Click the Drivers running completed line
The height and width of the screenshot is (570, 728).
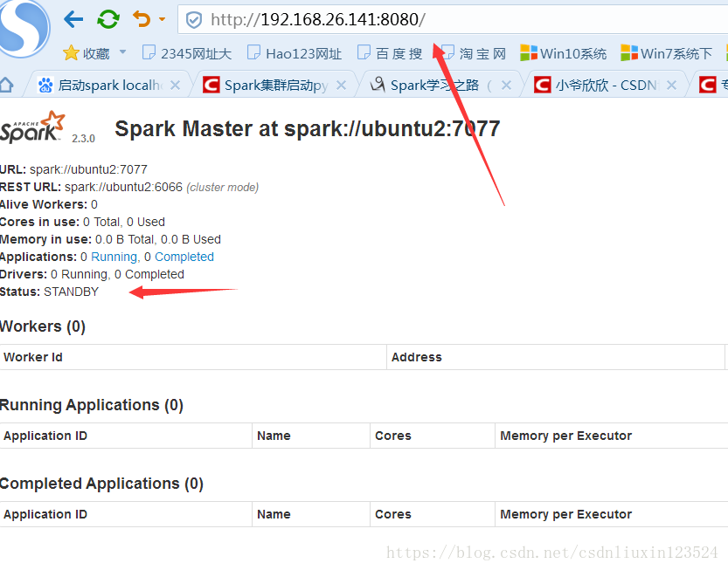tap(92, 274)
